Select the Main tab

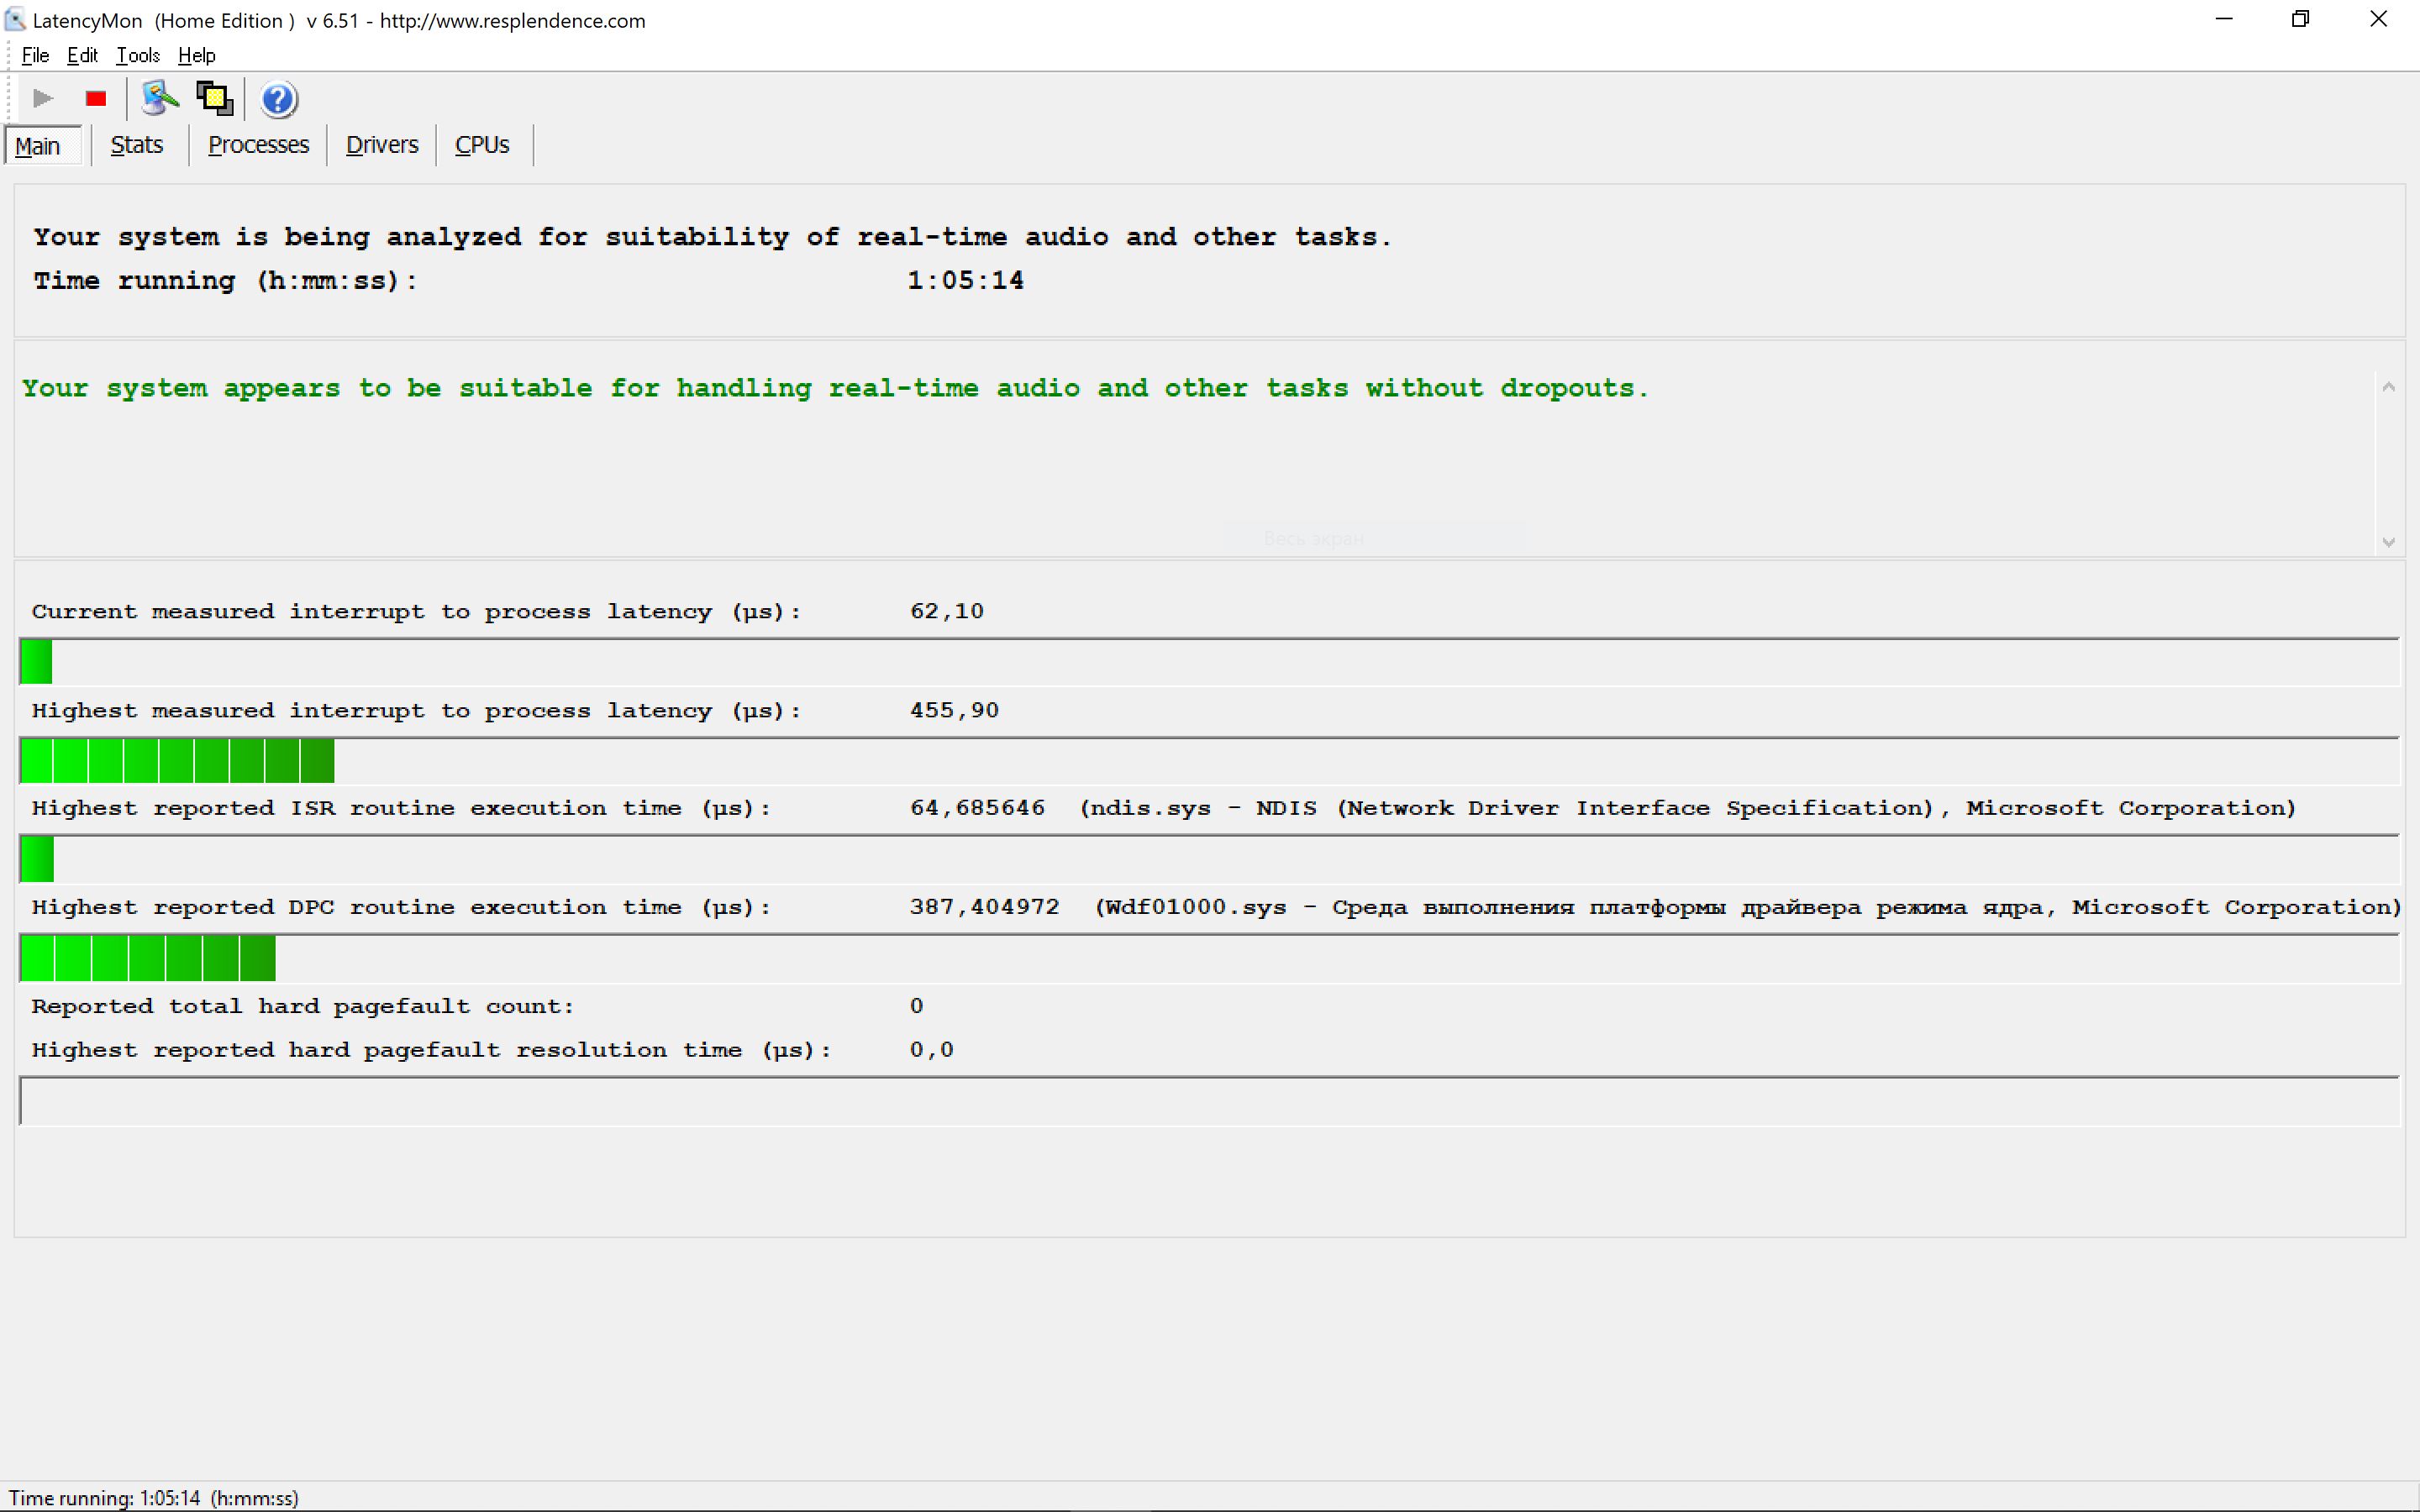[x=38, y=146]
